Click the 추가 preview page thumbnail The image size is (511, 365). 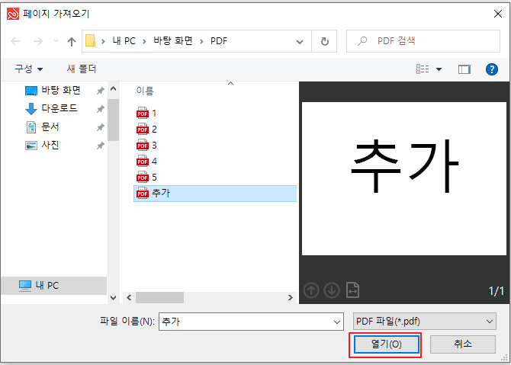click(404, 179)
